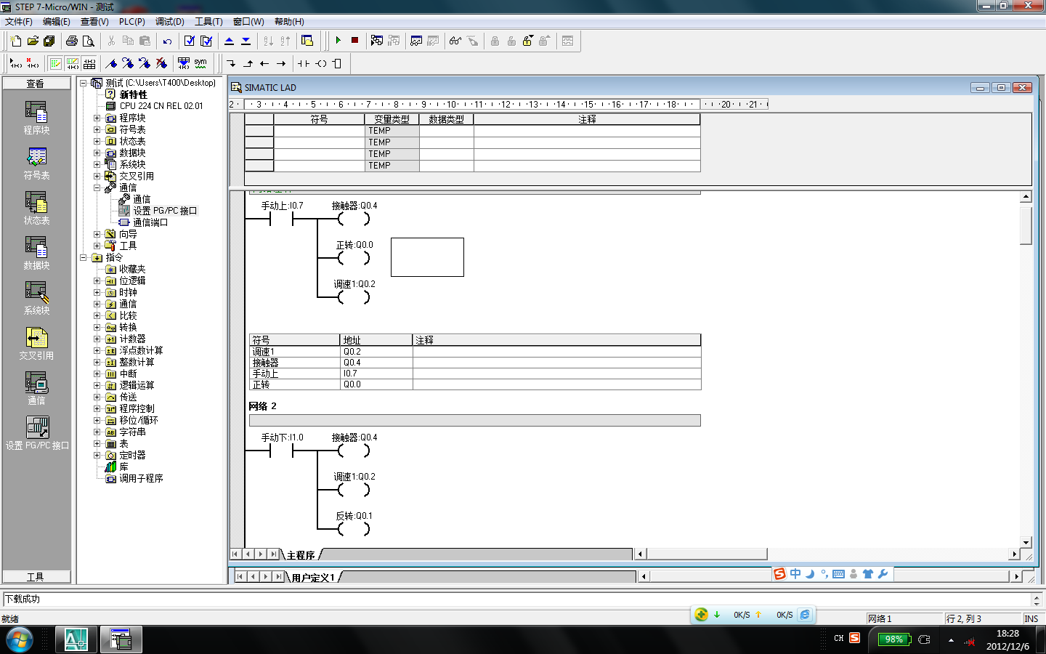Click the battery 98% tray indicator
Viewport: 1046px width, 654px height.
point(894,639)
